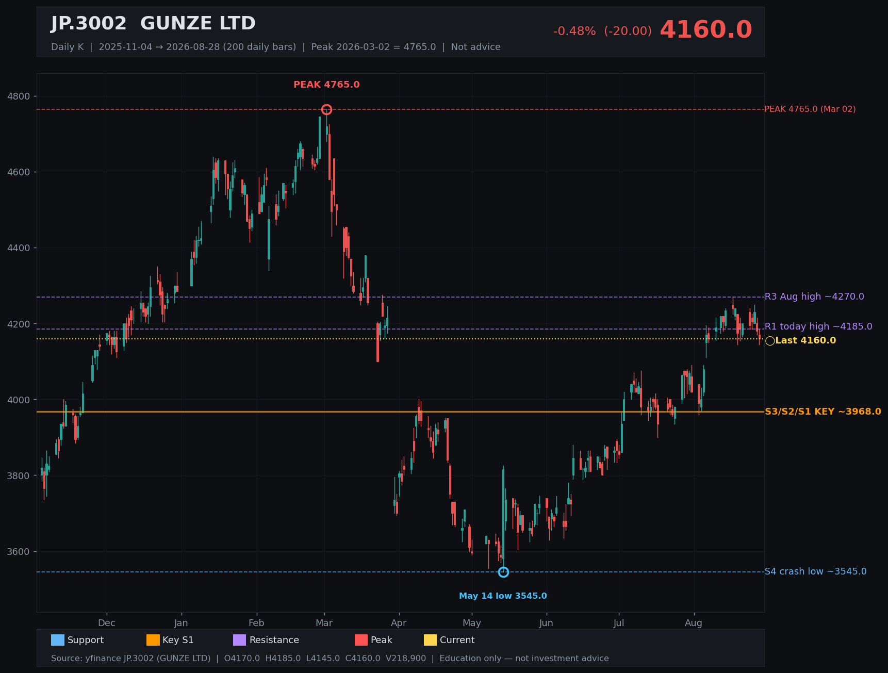Click the orange Key S1 legend swatch

tap(153, 640)
